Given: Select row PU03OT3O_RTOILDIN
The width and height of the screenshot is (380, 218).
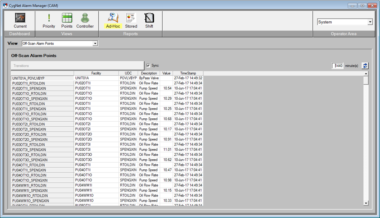Looking at the screenshot, I should pos(42,155).
